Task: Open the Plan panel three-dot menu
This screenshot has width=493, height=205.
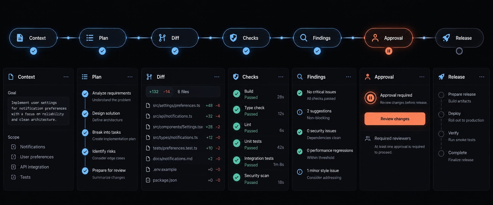Action: (130, 77)
